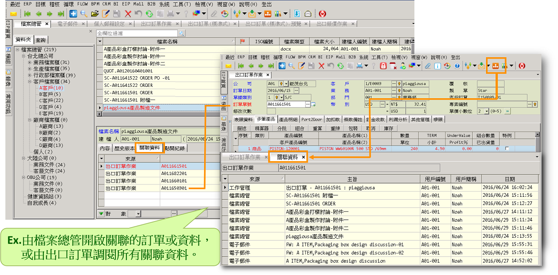The width and height of the screenshot is (558, 275).
Task: Click the 全欄位過濾 filter input field
Action: pyautogui.click(x=137, y=33)
